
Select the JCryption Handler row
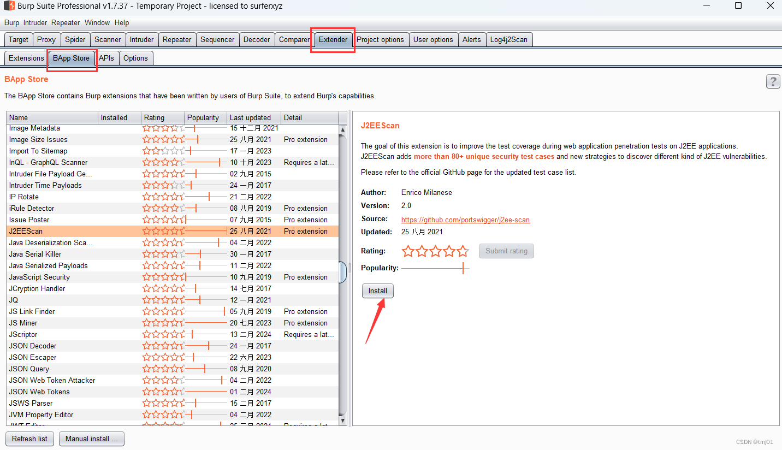tap(173, 288)
